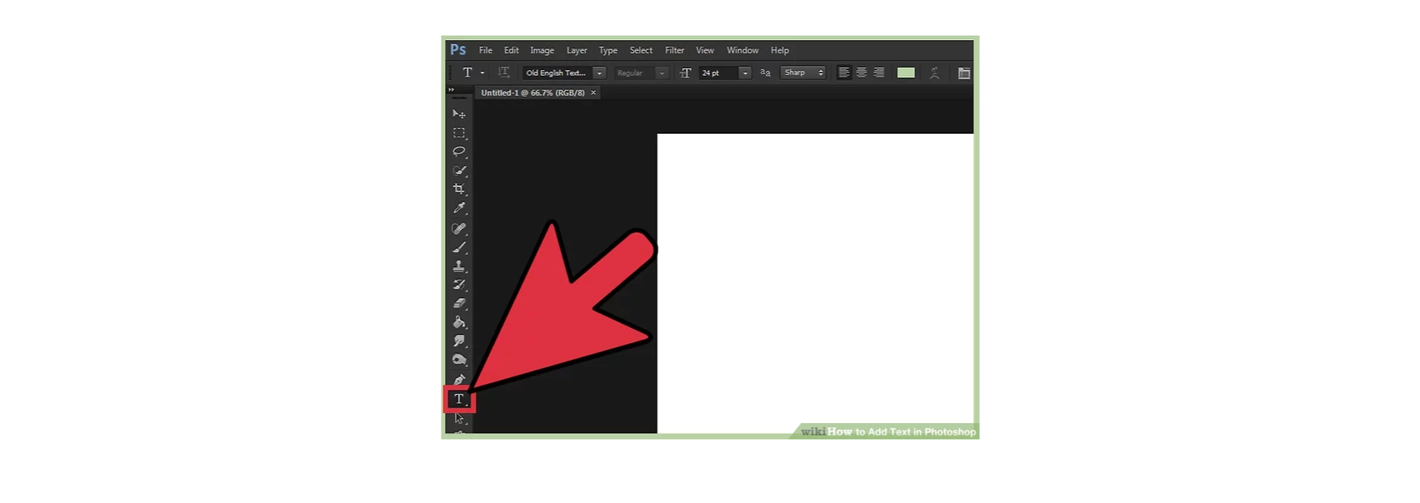Open the Edit menu
The width and height of the screenshot is (1420, 503).
[x=511, y=50]
